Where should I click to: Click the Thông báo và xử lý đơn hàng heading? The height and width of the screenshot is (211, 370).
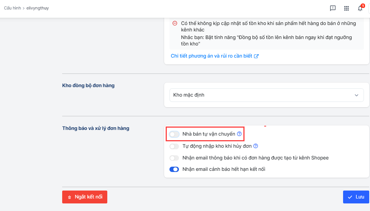96,128
